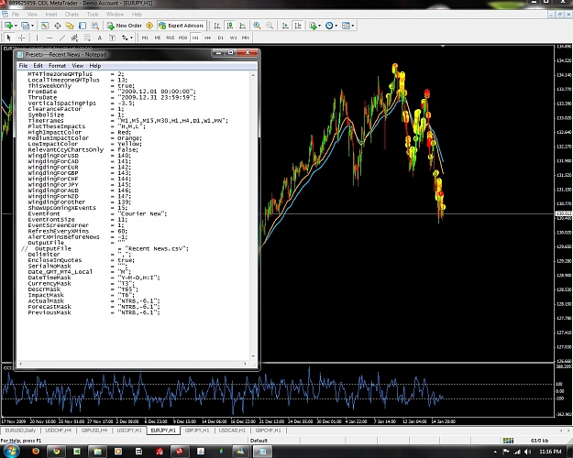Switch chart to W1 timeframe
The height and width of the screenshot is (458, 573).
(x=233, y=38)
